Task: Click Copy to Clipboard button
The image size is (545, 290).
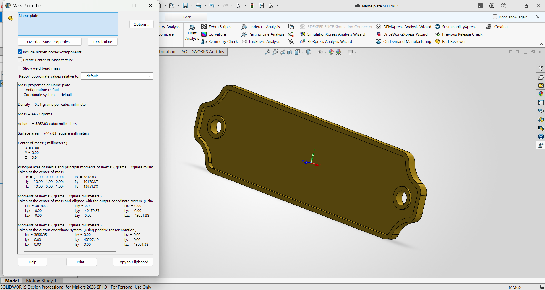Action: [133, 262]
